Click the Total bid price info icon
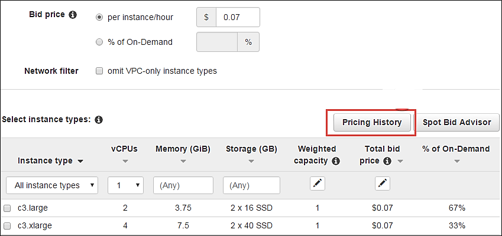 (x=387, y=160)
